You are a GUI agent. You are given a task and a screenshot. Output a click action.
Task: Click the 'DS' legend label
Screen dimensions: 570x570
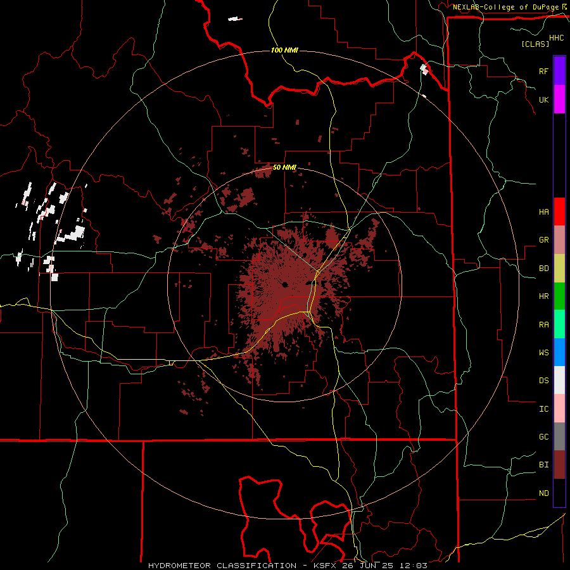[543, 381]
